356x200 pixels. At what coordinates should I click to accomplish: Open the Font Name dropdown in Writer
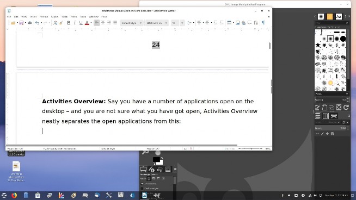pyautogui.click(x=166, y=23)
